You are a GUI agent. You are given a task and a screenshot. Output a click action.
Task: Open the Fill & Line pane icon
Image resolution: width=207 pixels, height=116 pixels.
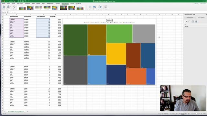(x=186, y=22)
